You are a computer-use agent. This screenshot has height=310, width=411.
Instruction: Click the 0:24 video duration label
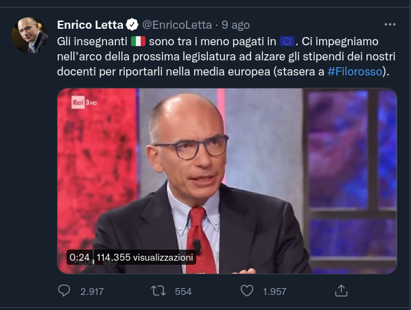pos(80,257)
